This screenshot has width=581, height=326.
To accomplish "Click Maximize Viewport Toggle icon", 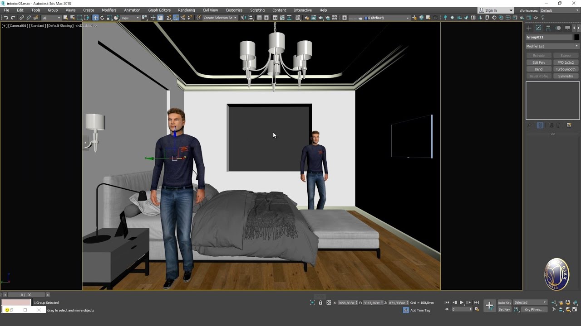I will click(575, 310).
